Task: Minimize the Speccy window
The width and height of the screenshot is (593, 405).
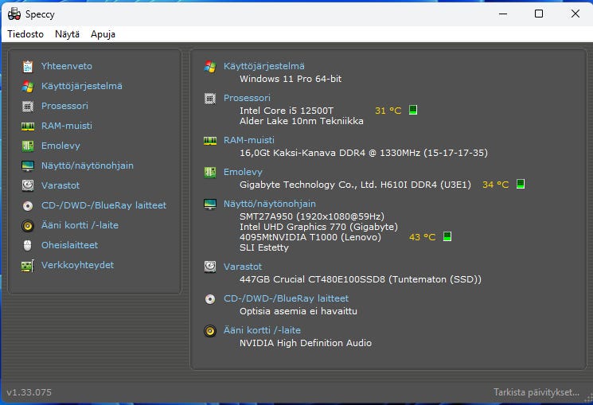Action: coord(503,14)
